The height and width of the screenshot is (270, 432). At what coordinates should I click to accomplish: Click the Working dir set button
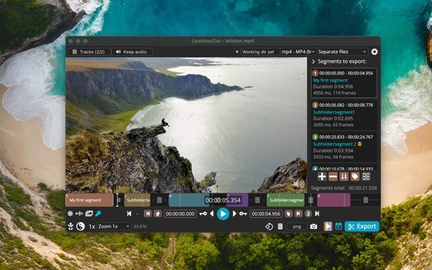[x=259, y=52]
